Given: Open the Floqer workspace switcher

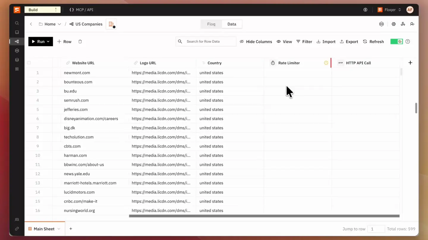Looking at the screenshot, I should 389,10.
